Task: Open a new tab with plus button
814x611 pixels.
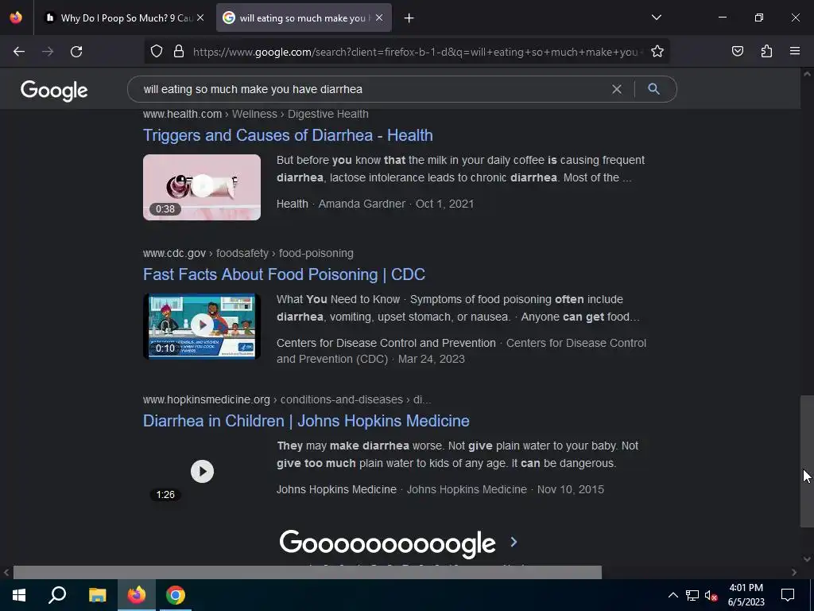Action: (409, 18)
